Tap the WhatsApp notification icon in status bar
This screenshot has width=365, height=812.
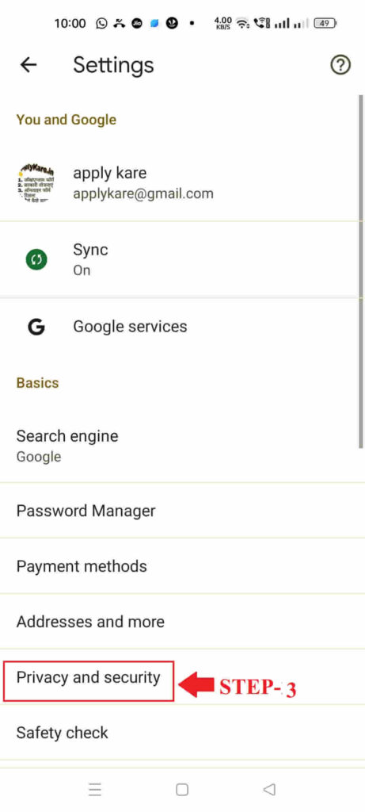[x=102, y=23]
